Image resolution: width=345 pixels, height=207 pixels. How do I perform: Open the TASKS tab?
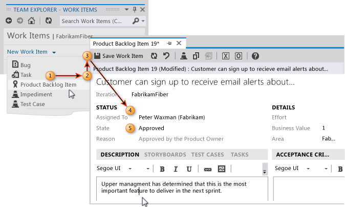[240, 155]
